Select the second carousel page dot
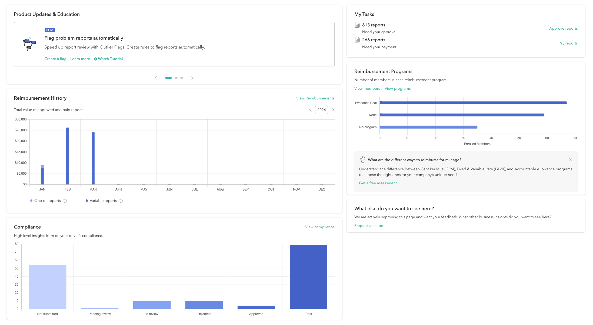Screen dimensions: 593x325 pos(176,78)
